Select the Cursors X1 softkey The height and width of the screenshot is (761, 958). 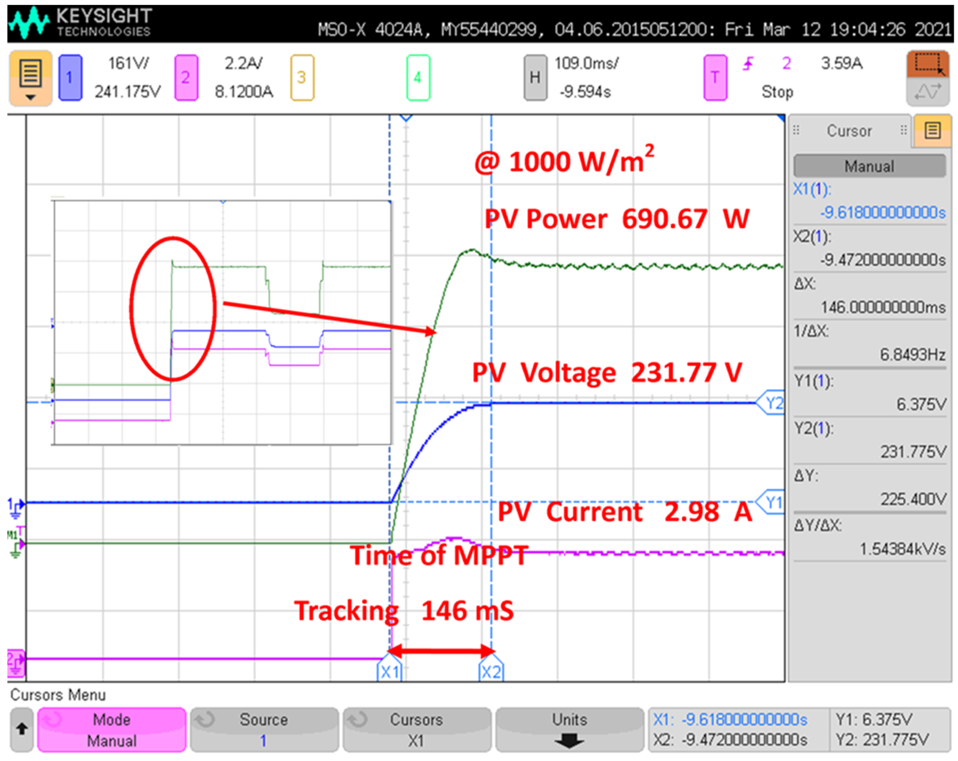pos(416,730)
